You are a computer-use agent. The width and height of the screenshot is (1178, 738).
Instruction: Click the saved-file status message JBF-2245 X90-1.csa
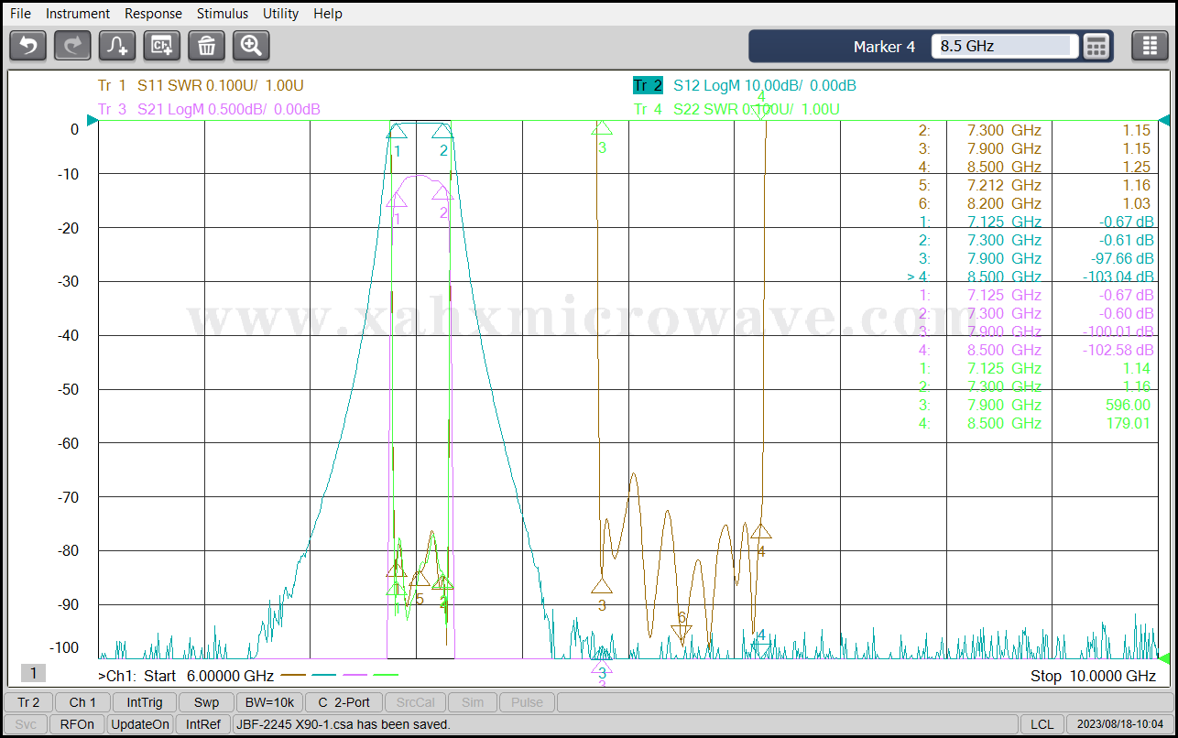click(343, 724)
